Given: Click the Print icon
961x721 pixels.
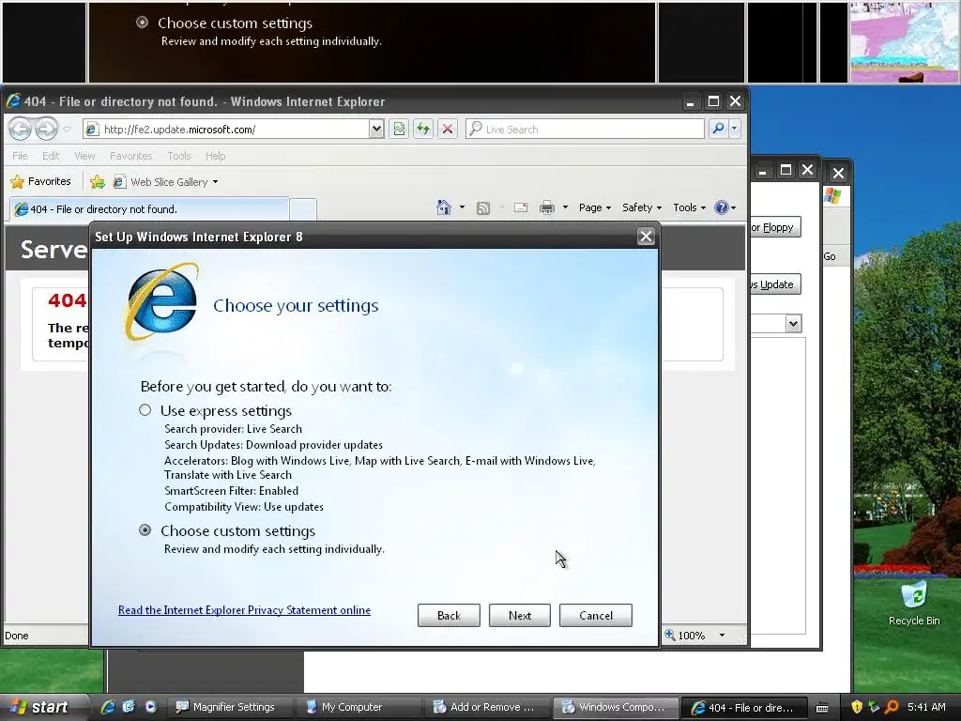Looking at the screenshot, I should tap(547, 207).
